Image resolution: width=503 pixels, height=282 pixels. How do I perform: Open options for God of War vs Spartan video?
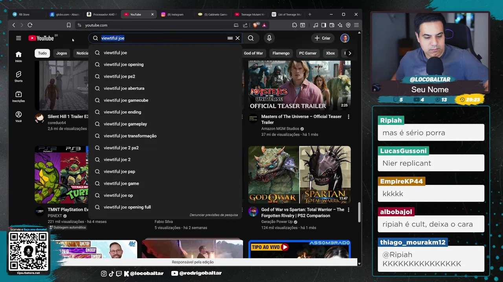[x=348, y=210]
